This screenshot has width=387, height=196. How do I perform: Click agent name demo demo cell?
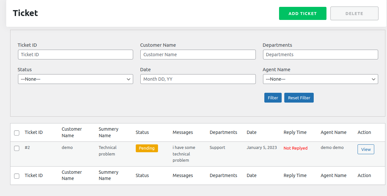coord(332,147)
